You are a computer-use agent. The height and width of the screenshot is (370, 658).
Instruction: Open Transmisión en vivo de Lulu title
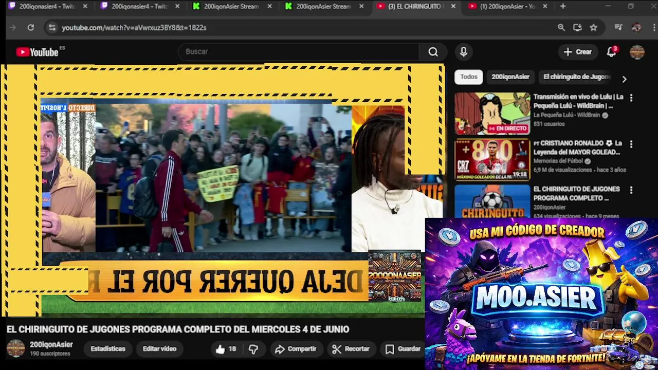pos(578,101)
